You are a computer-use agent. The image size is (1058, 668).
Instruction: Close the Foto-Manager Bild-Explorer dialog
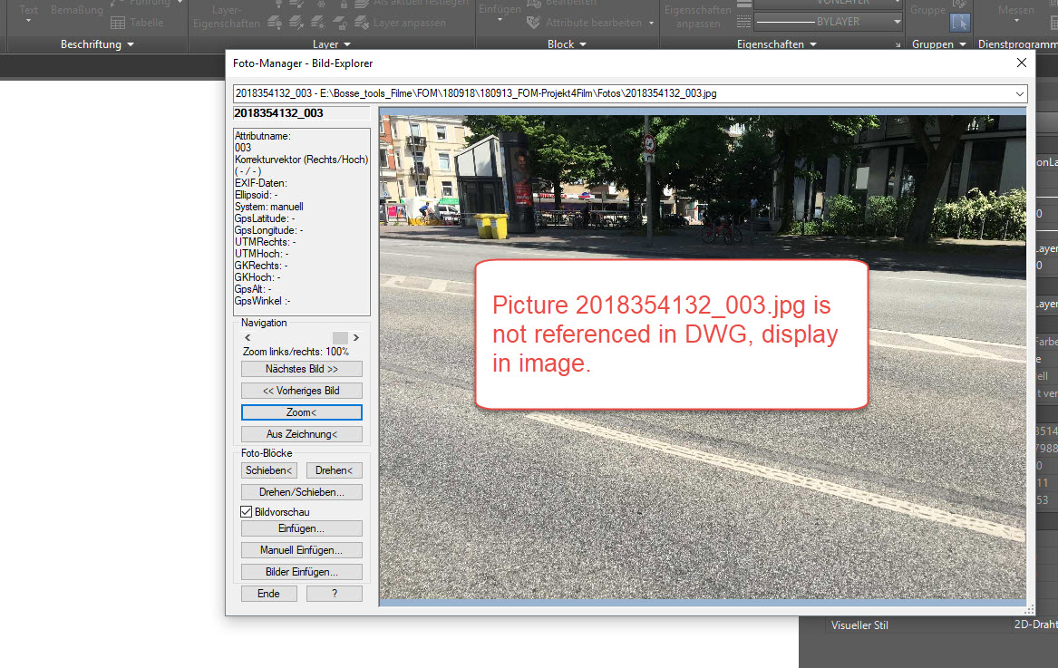coord(1022,63)
